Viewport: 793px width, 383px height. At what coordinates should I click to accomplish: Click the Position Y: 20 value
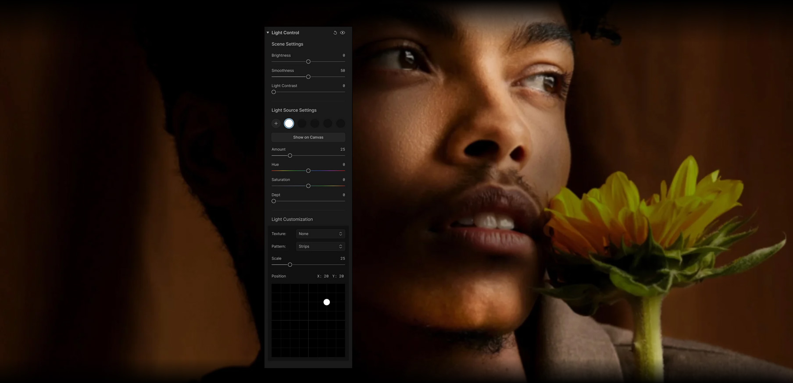[338, 277]
